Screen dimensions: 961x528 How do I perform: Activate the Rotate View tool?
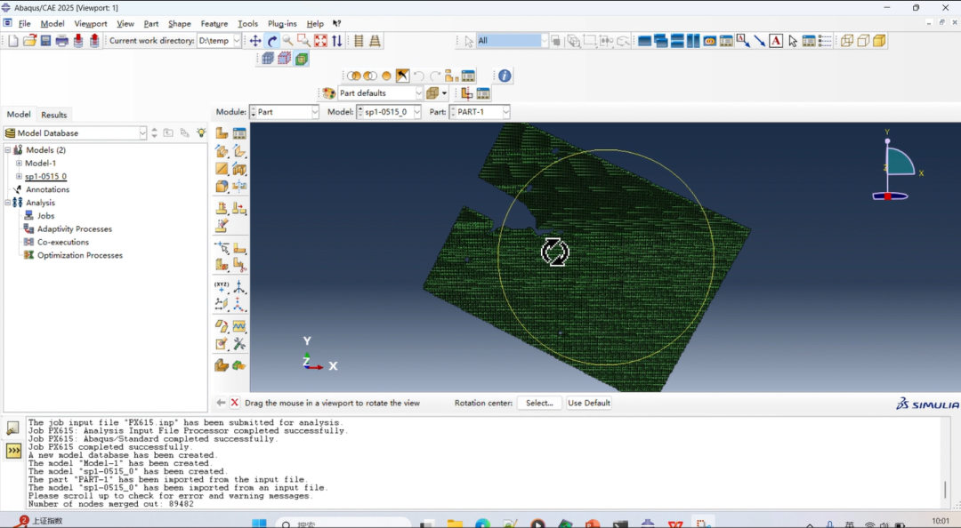[272, 41]
